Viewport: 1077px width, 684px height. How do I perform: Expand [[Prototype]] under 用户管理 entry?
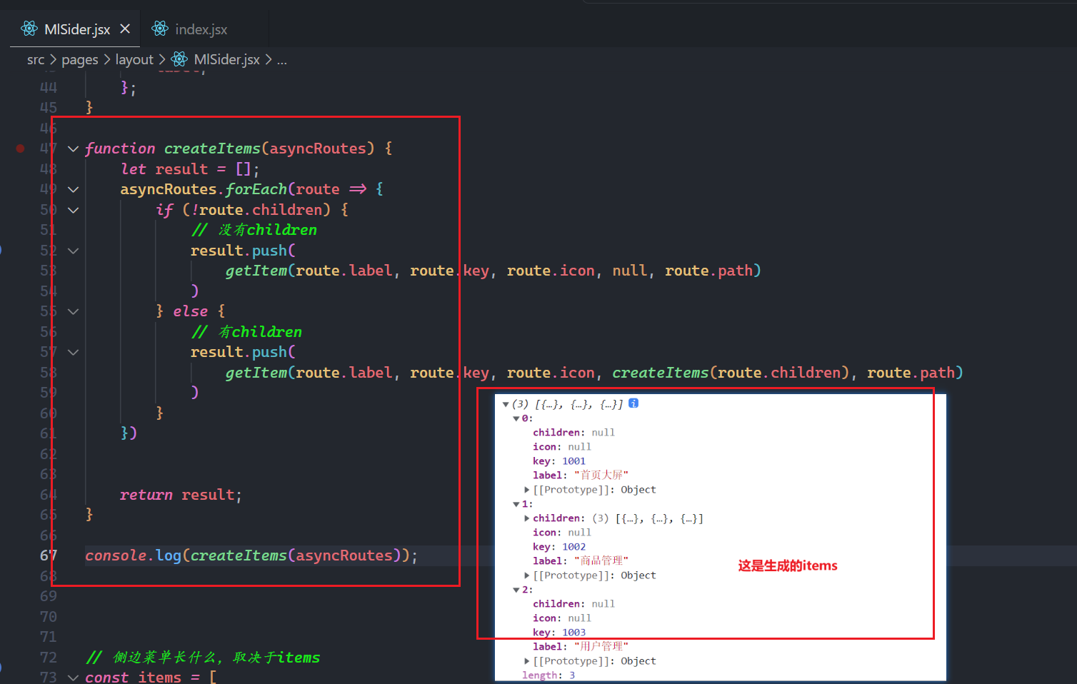coord(527,661)
